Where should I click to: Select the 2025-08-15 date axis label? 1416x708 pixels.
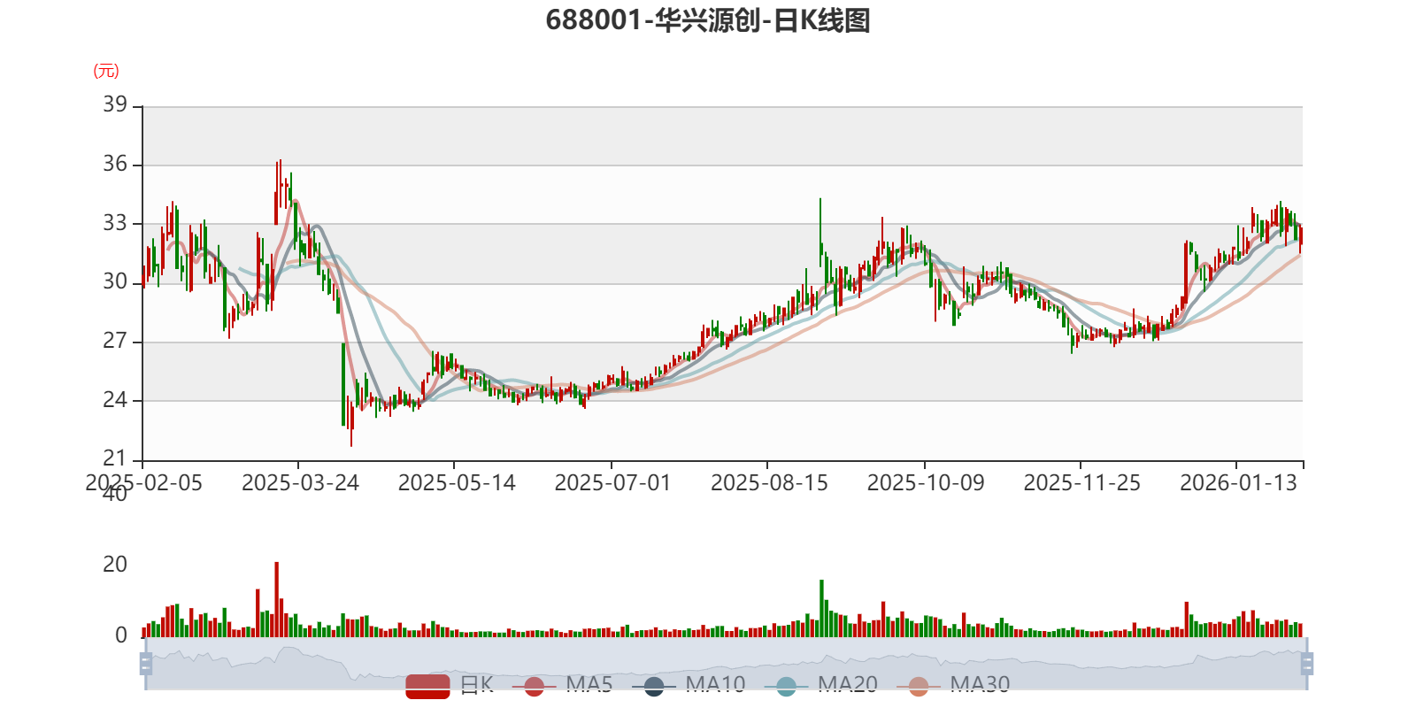click(x=769, y=483)
